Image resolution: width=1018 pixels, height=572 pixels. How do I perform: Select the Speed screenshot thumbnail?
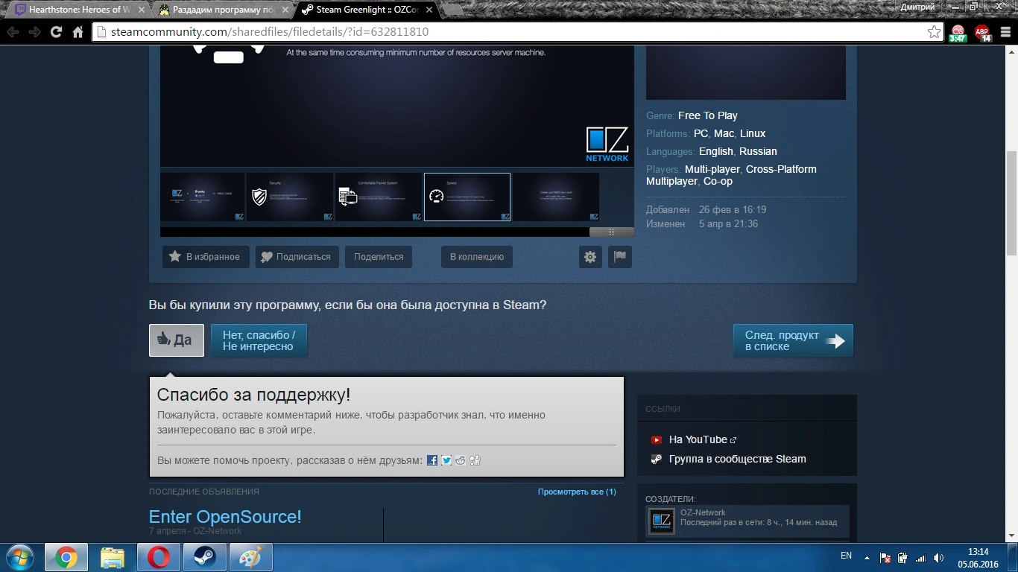click(467, 197)
